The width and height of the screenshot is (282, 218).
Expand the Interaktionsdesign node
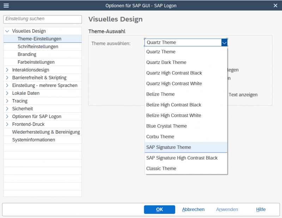pos(7,70)
